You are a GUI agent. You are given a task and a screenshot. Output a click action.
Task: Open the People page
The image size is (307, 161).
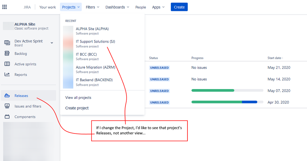(140, 7)
